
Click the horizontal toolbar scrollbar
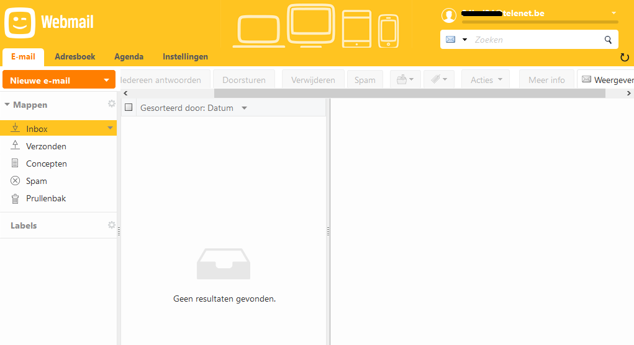(x=409, y=93)
